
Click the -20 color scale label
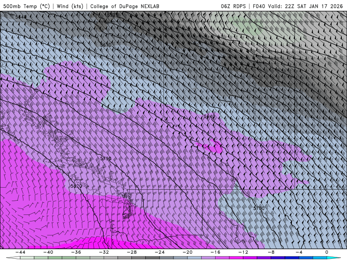[188, 252]
